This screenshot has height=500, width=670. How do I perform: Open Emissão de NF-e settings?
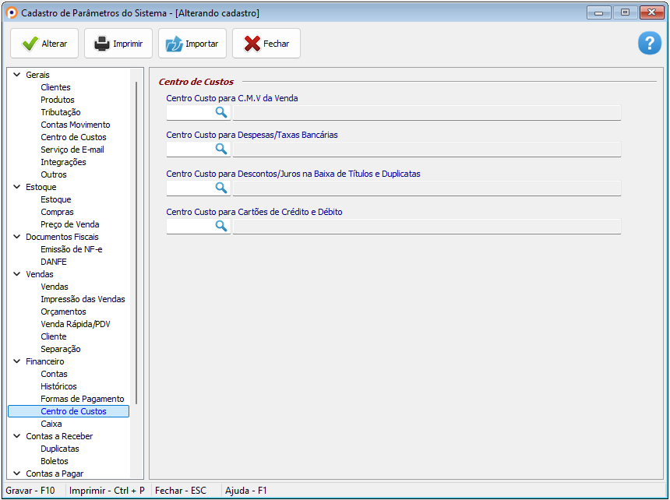coord(71,249)
